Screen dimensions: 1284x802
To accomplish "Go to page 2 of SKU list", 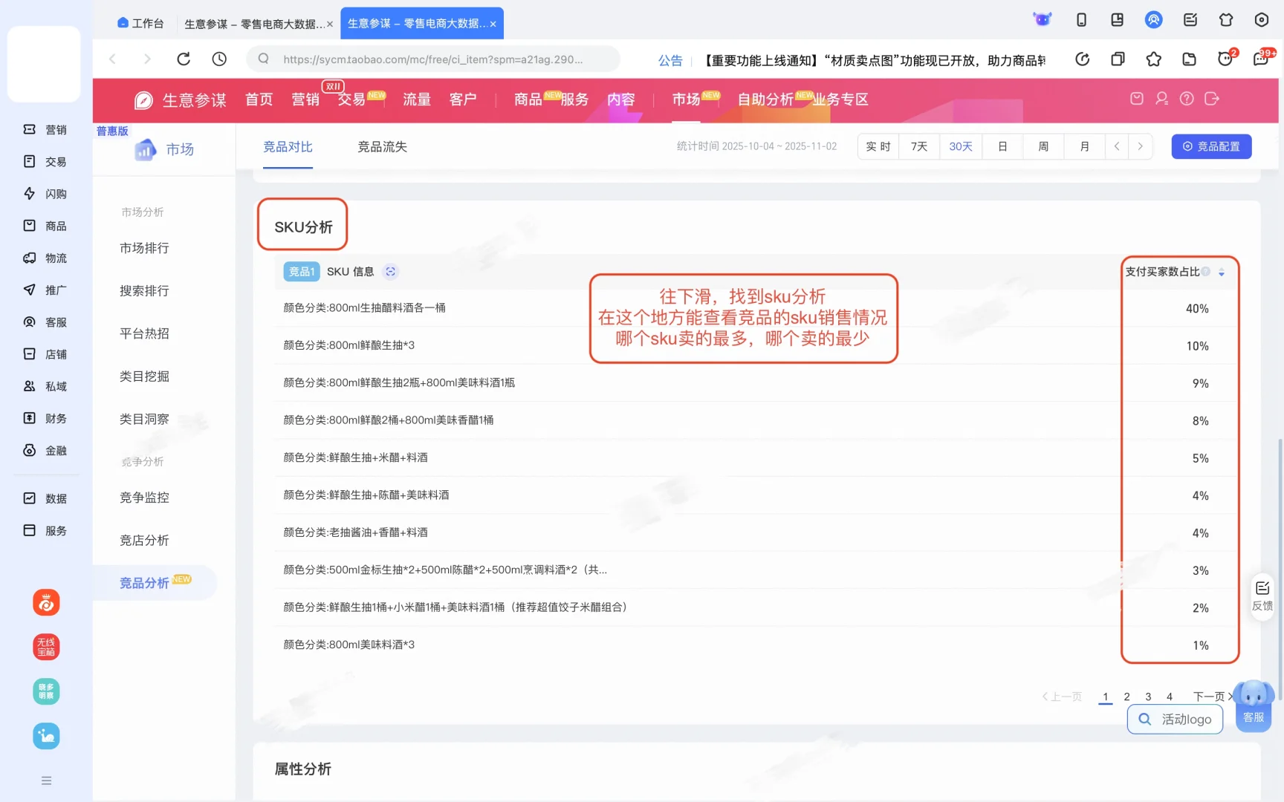I will tap(1127, 697).
